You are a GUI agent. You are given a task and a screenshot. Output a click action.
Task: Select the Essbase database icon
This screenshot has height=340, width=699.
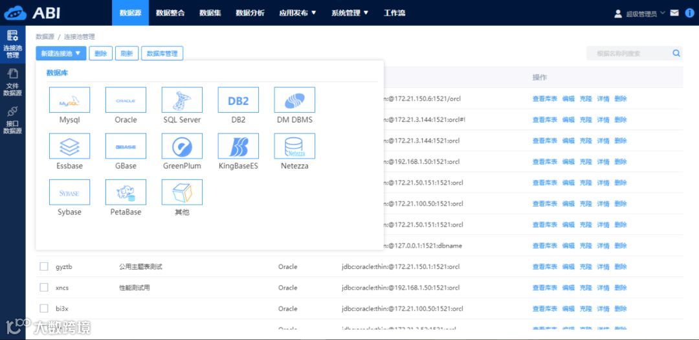(69, 146)
